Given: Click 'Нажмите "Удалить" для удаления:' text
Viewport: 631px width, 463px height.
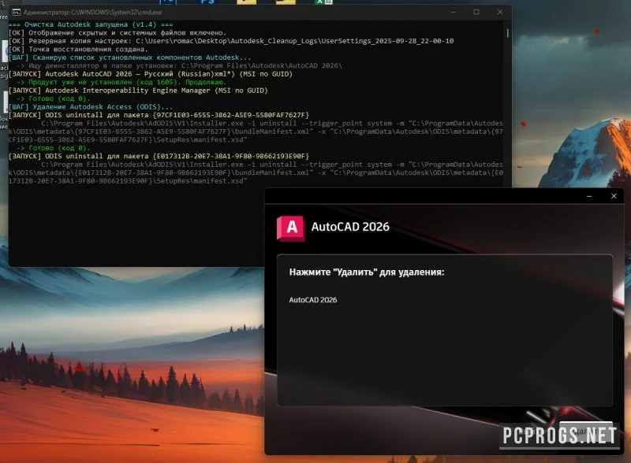Looking at the screenshot, I should click(367, 272).
